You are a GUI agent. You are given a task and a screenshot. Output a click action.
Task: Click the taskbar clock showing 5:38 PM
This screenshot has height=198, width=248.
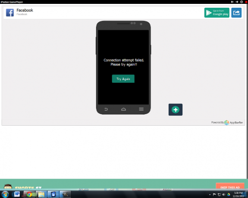coord(239,195)
